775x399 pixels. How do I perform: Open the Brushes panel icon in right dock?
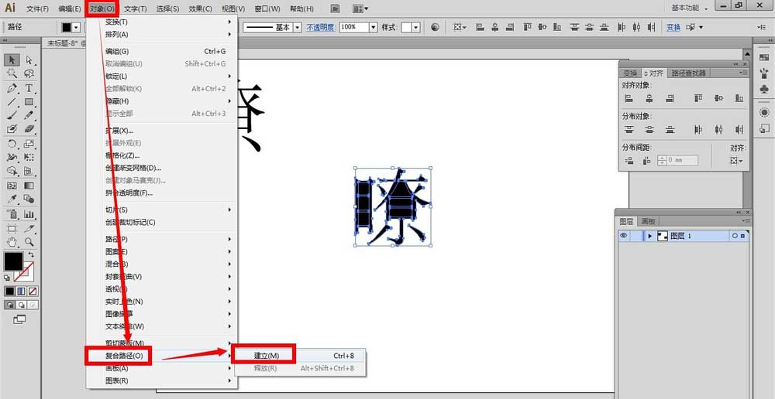coord(764,74)
